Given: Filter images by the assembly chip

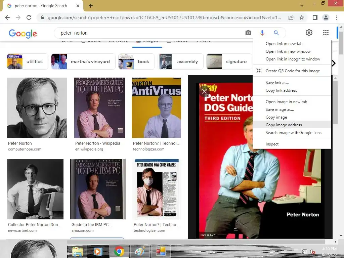Looking at the screenshot, I should 180,62.
